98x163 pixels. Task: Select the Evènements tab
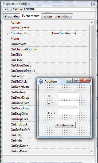(31, 16)
